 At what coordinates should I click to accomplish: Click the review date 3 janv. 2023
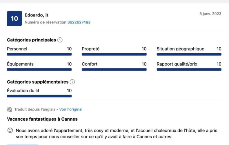click(210, 14)
